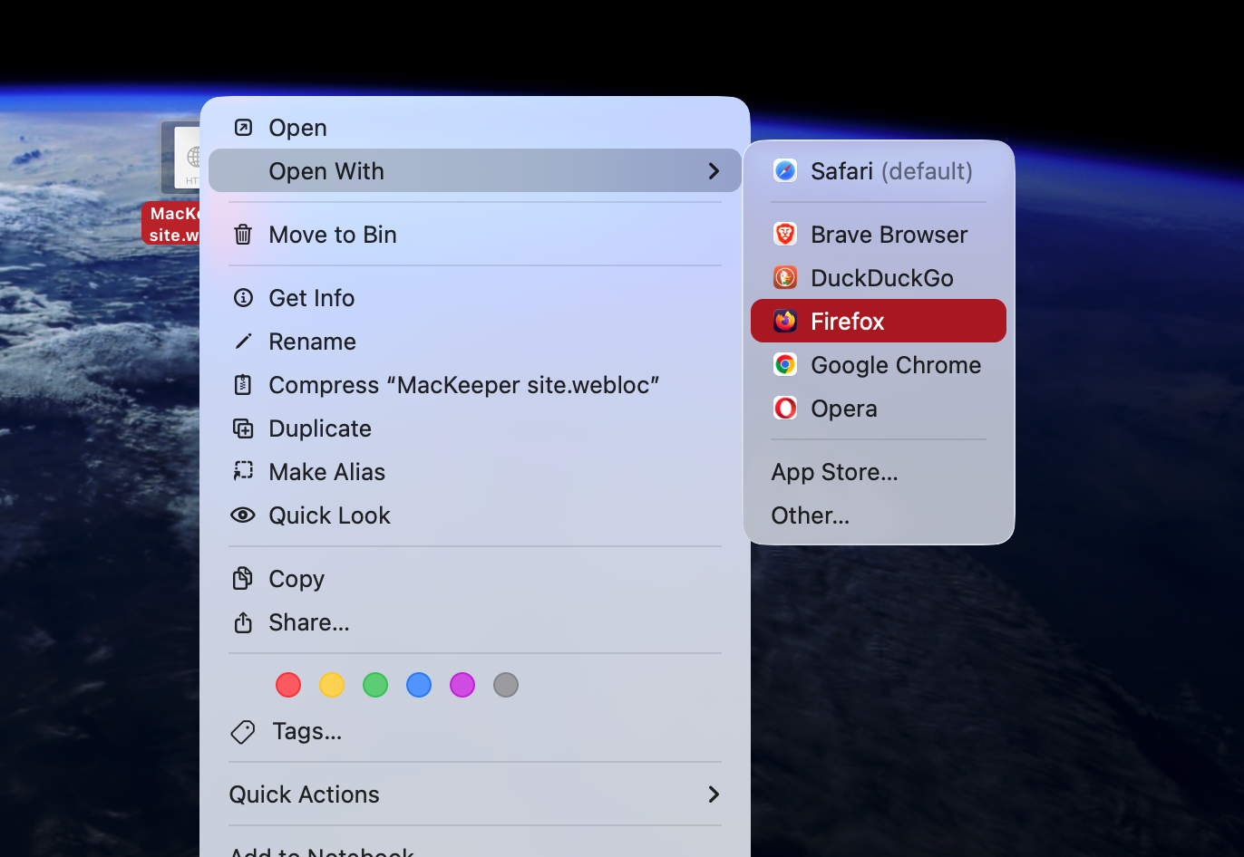
Task: Choose Duplicate
Action: point(475,428)
